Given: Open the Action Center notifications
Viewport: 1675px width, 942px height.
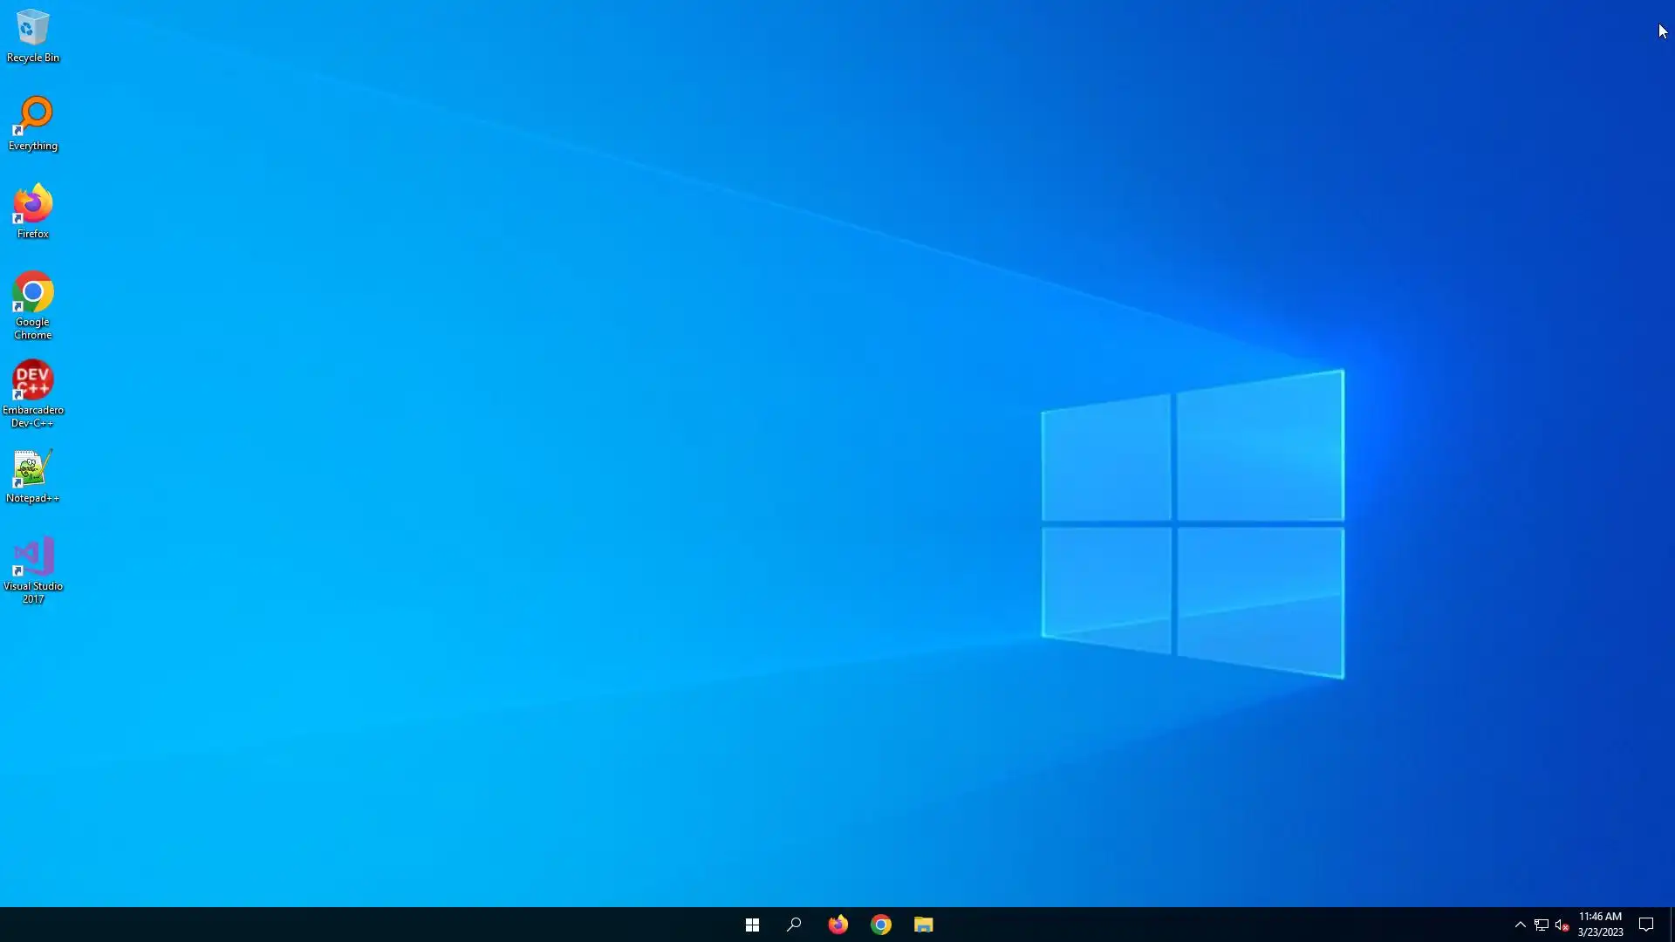Looking at the screenshot, I should click(x=1646, y=925).
